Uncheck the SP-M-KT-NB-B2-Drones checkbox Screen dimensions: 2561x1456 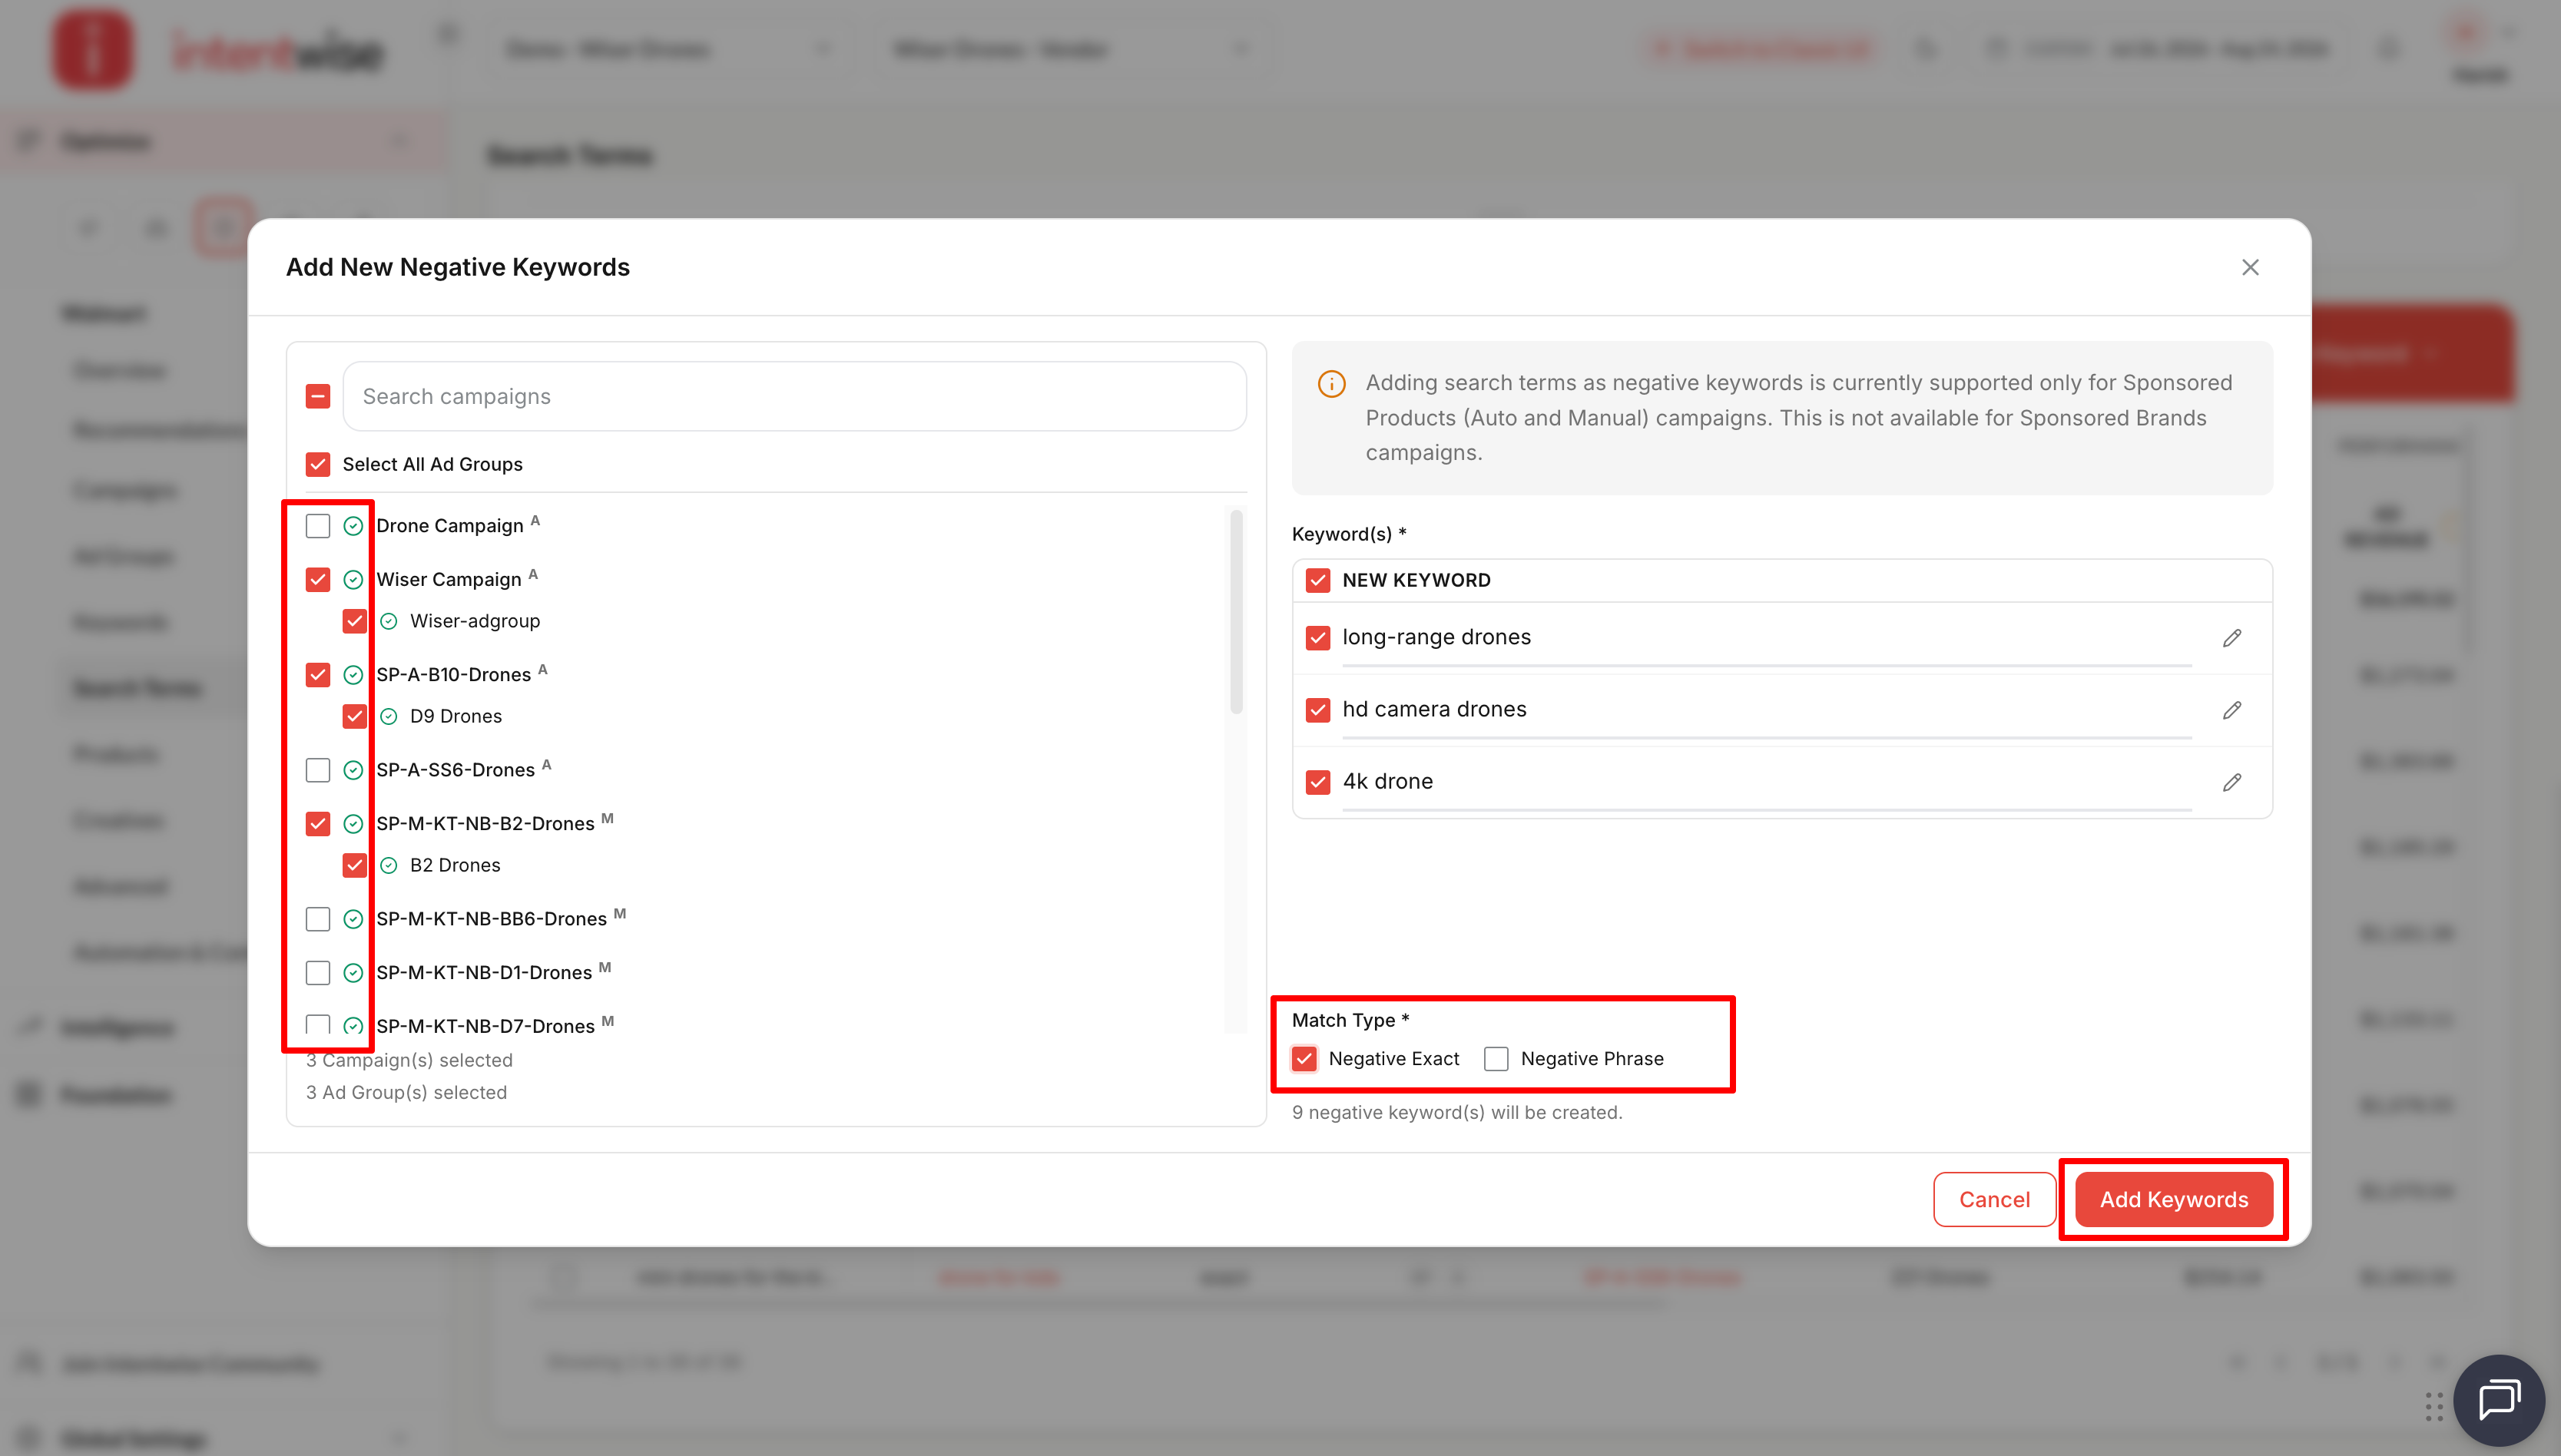(318, 824)
